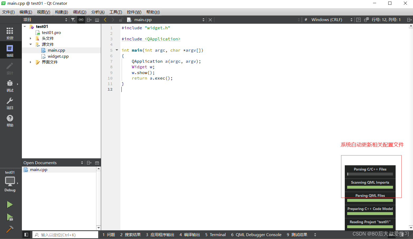Close the main.cpp editor document
Image resolution: width=413 pixels, height=239 pixels.
tap(210, 20)
